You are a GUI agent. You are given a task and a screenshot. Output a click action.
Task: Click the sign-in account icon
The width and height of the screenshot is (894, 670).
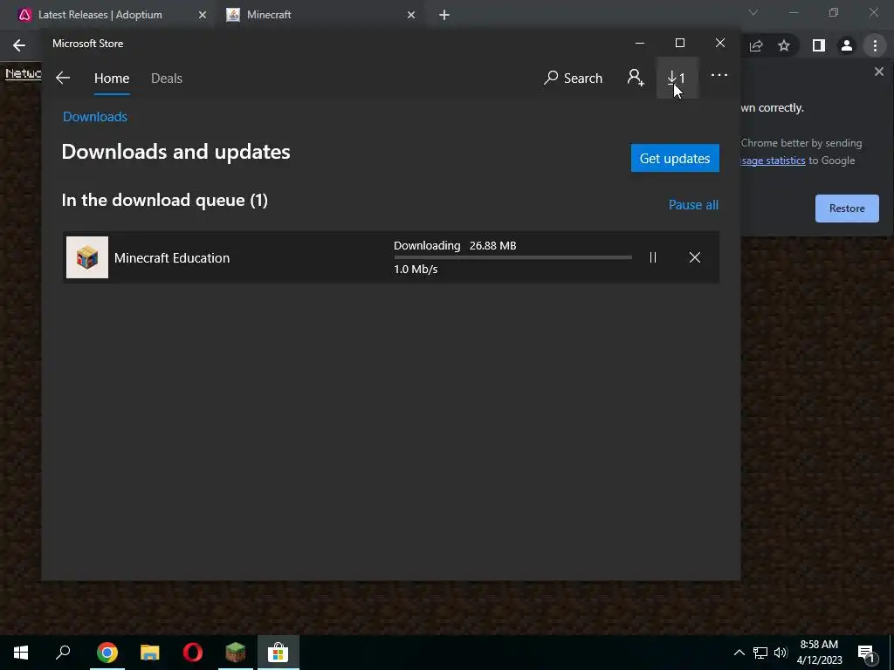click(636, 78)
